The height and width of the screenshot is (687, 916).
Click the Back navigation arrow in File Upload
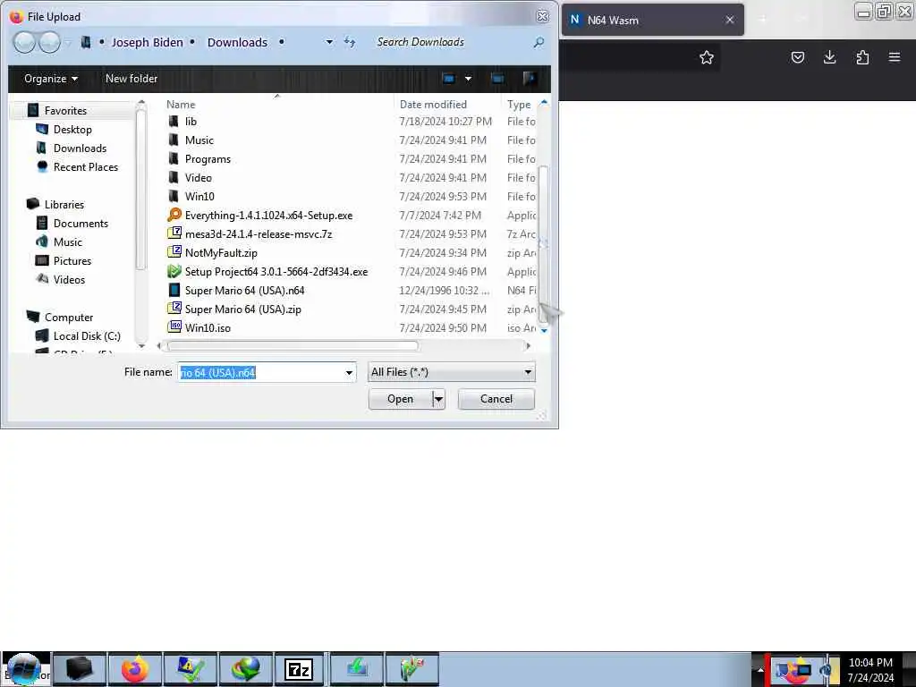[x=24, y=43]
